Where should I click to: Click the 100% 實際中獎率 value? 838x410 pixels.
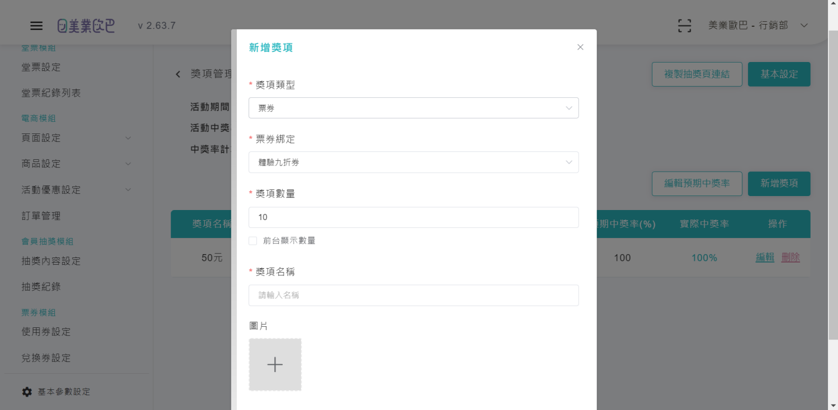click(x=704, y=258)
